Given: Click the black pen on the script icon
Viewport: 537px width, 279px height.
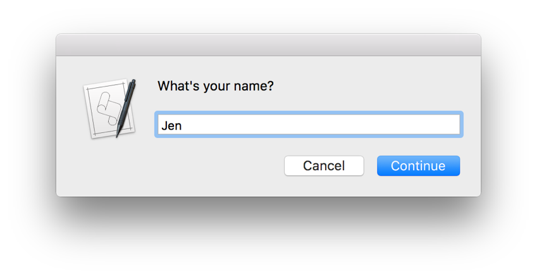Looking at the screenshot, I should 127,106.
